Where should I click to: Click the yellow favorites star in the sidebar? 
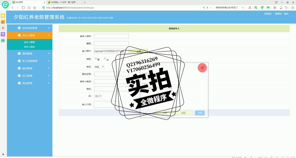[x=3, y=16]
